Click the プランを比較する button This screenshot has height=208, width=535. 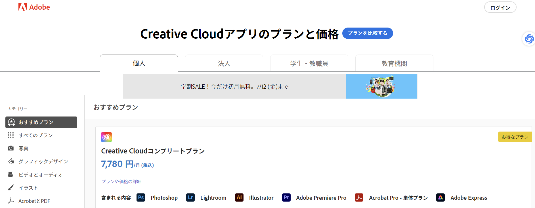(368, 33)
